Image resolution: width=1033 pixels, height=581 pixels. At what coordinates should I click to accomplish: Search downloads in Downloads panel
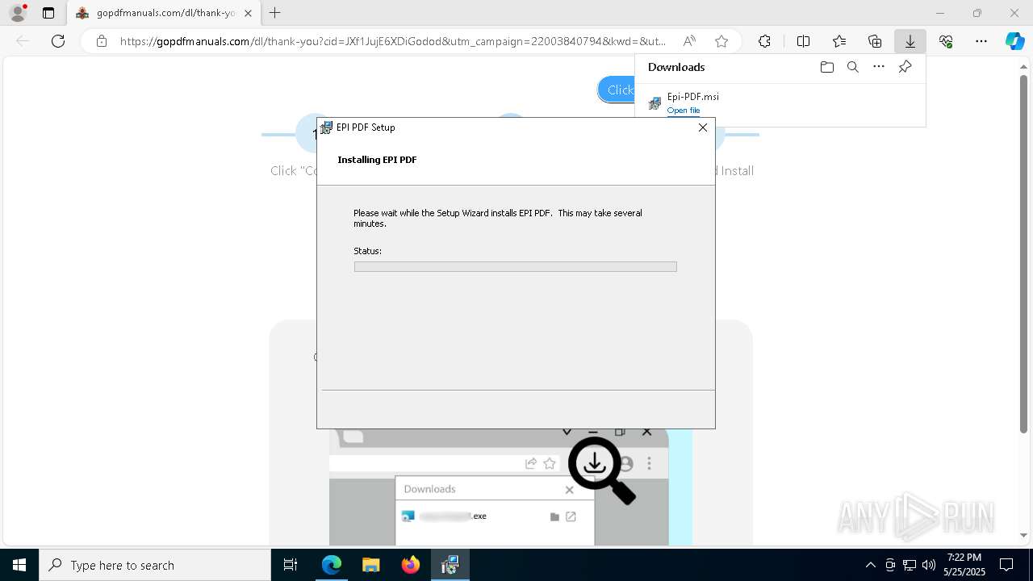(852, 67)
